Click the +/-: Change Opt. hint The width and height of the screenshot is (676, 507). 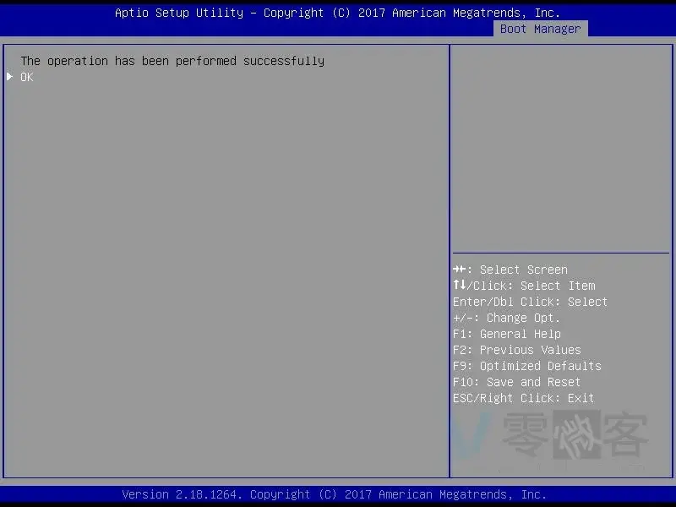pyautogui.click(x=506, y=318)
